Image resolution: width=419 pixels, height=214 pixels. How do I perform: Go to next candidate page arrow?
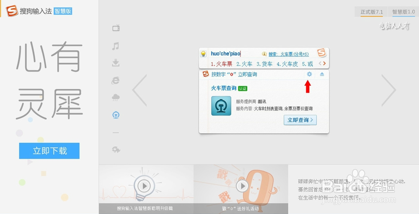coord(324,64)
